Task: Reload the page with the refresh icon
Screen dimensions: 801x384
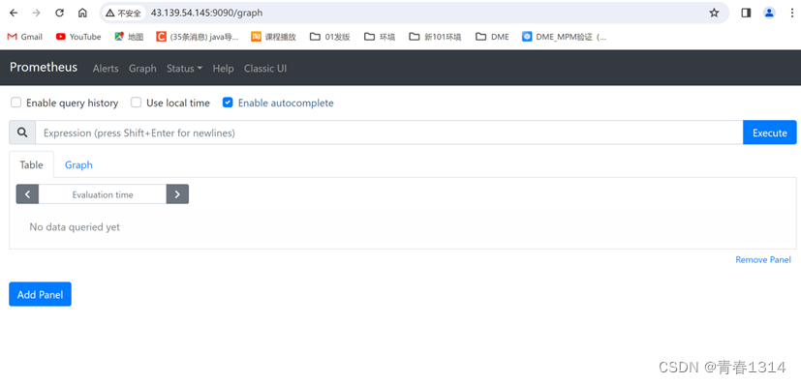Action: tap(59, 14)
